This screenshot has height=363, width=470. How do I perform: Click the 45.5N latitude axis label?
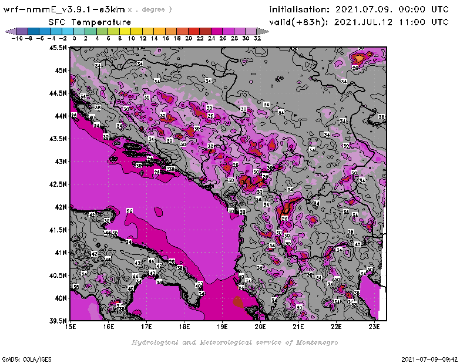pos(57,48)
